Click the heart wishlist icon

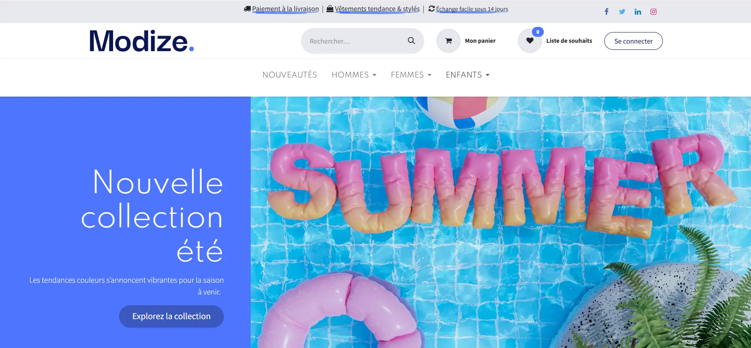pos(530,41)
